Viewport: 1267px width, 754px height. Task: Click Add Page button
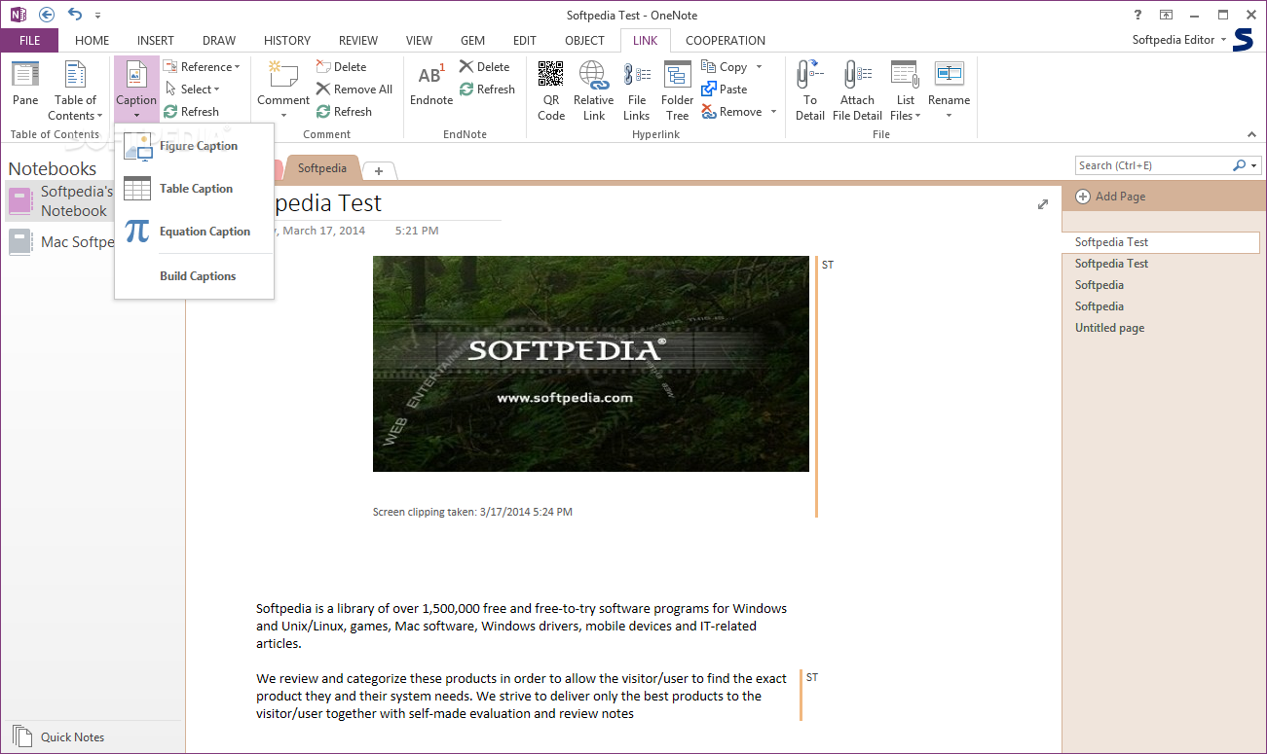point(1110,197)
